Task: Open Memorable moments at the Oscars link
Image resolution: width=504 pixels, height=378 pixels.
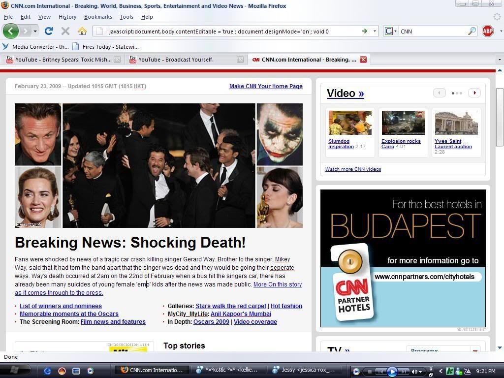Action: point(69,314)
